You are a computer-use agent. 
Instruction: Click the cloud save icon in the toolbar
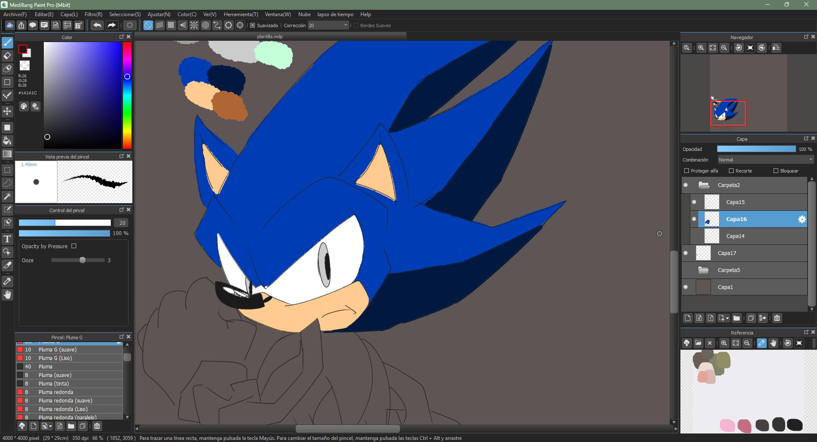click(x=9, y=25)
